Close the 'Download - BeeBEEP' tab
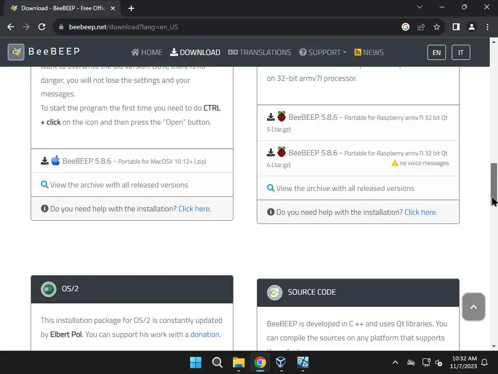The width and height of the screenshot is (498, 374). [x=113, y=8]
